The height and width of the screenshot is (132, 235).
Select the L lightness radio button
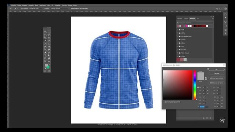212,87
